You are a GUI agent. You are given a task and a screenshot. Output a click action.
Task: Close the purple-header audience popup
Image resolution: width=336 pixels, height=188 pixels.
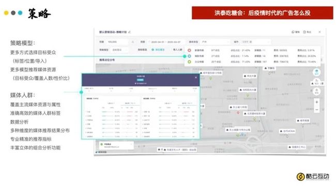pos(196,77)
